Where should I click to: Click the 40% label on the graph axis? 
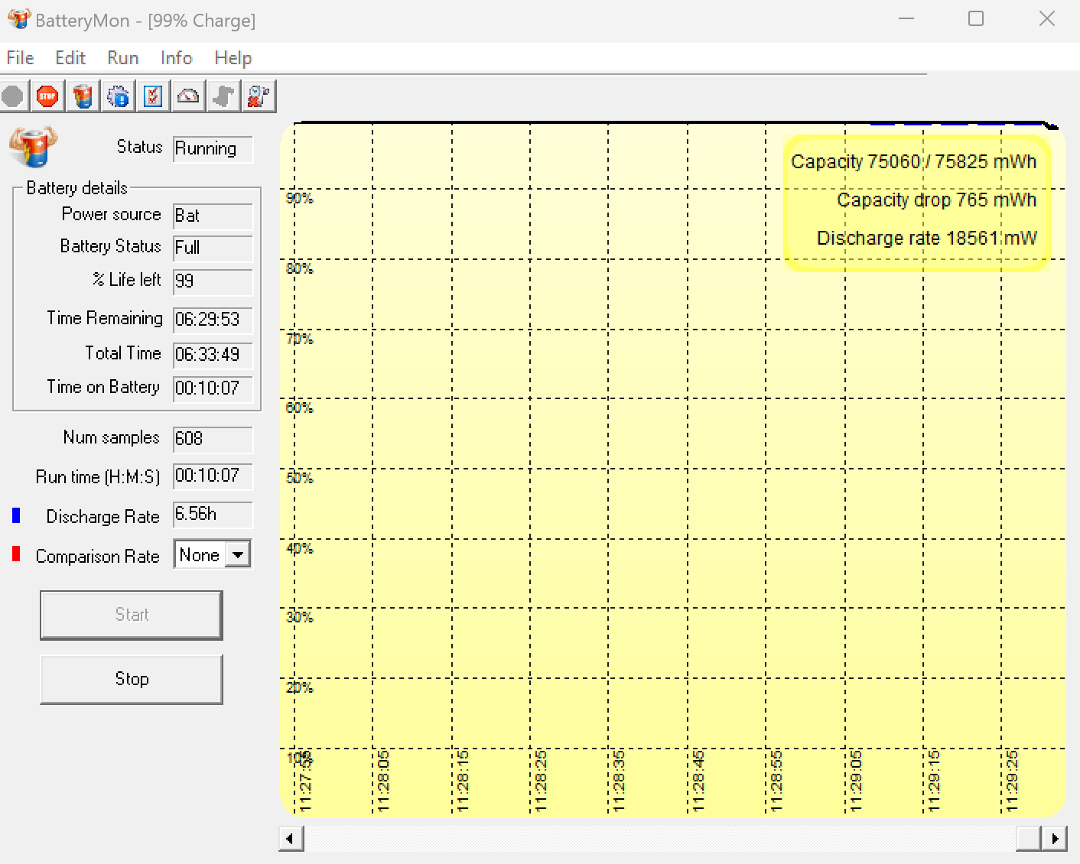(x=299, y=549)
